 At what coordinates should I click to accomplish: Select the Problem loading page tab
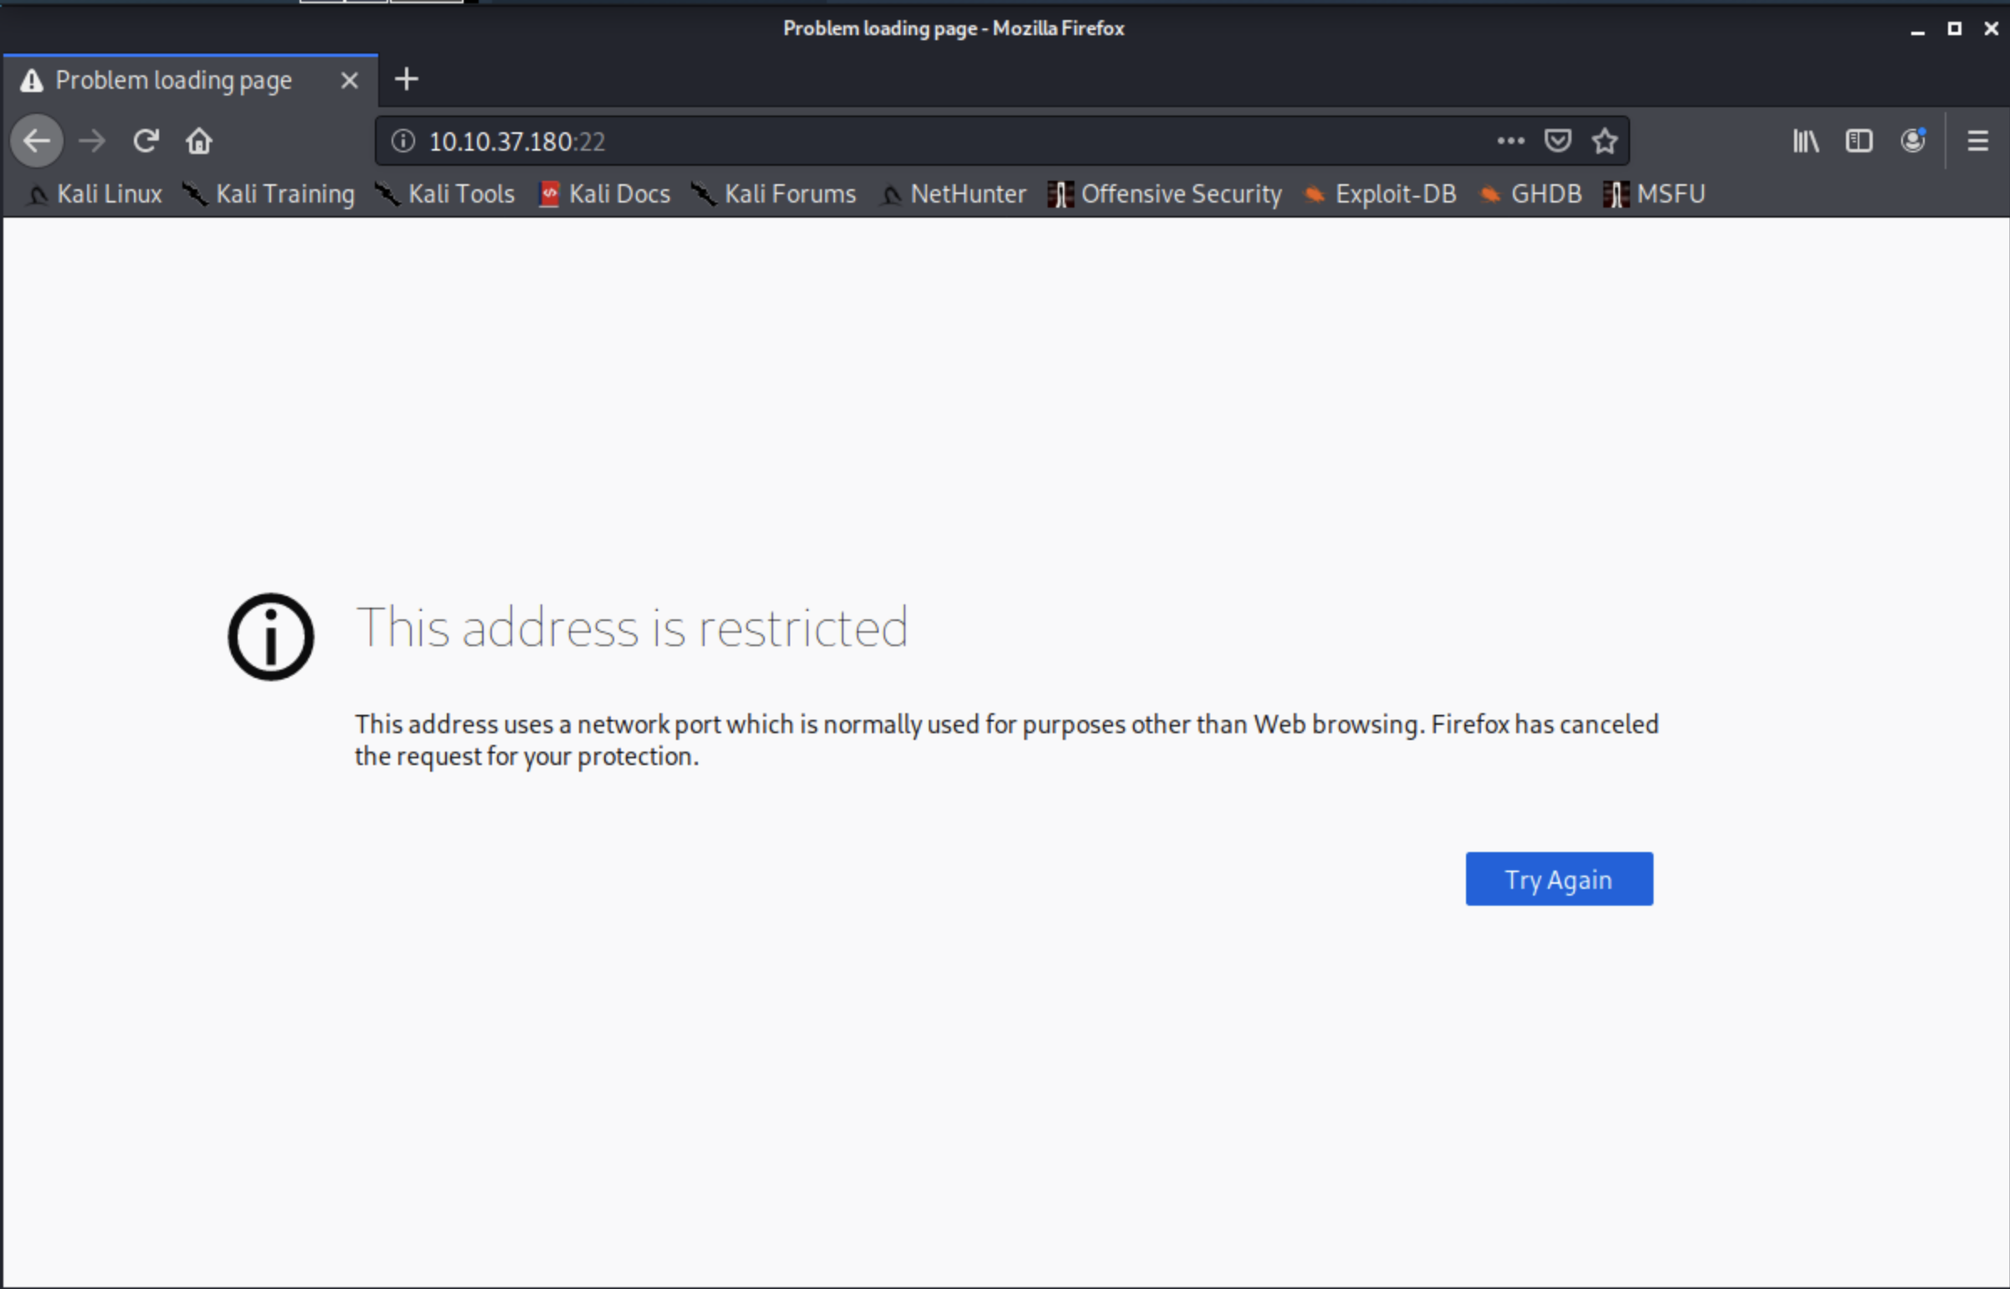(173, 80)
